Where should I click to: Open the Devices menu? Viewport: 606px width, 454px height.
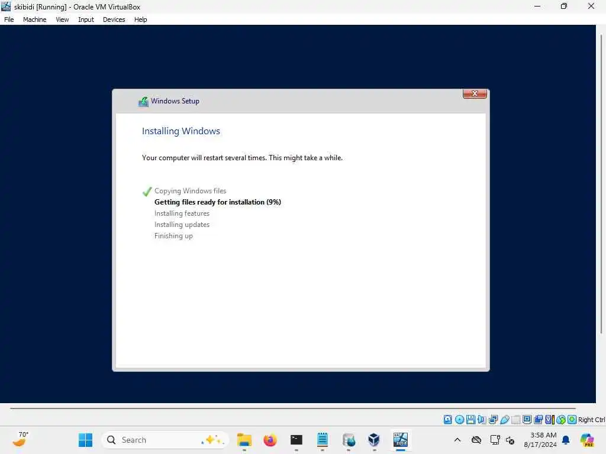pyautogui.click(x=114, y=20)
